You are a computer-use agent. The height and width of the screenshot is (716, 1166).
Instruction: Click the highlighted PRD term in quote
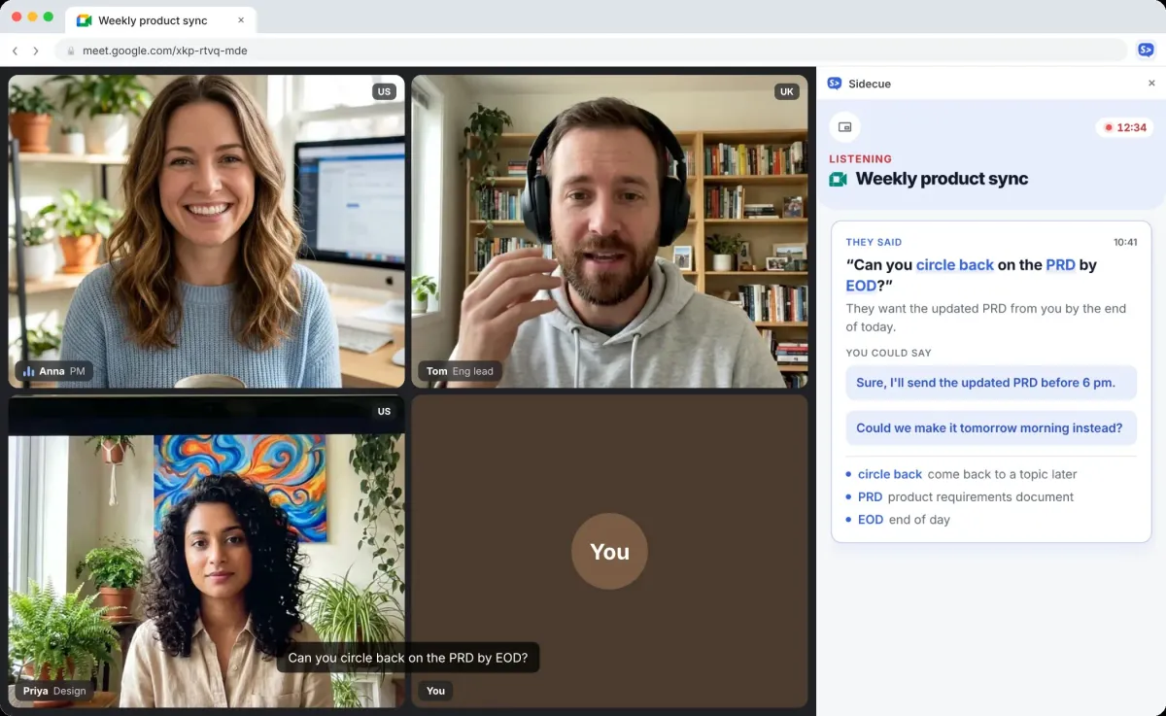[1060, 264]
